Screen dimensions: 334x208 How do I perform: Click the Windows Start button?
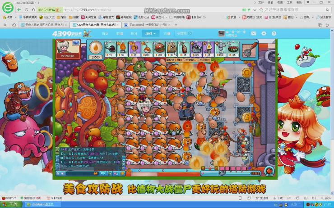[x=11, y=204]
